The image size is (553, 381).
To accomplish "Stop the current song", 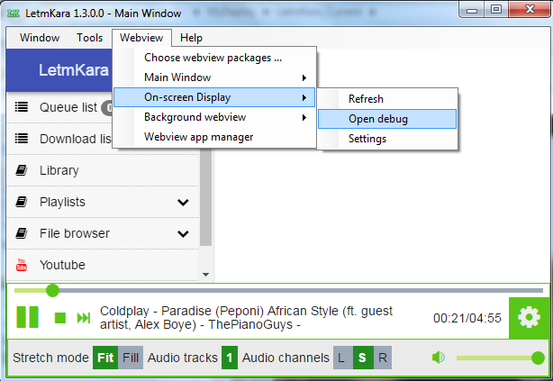I will click(x=60, y=317).
